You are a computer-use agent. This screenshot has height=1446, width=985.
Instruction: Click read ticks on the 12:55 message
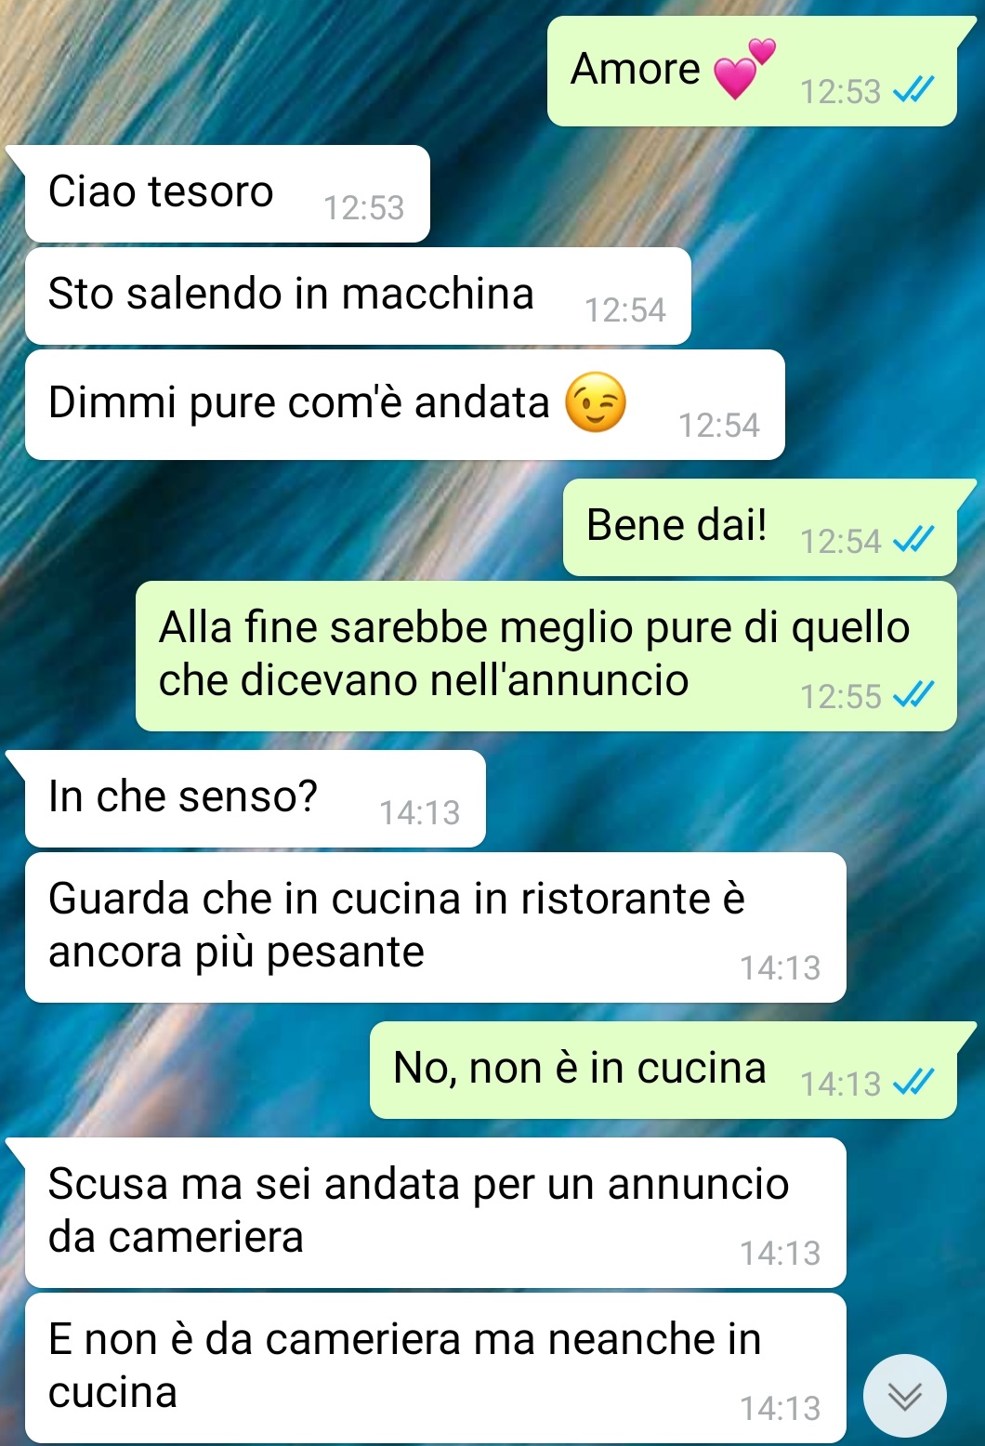pos(913,695)
